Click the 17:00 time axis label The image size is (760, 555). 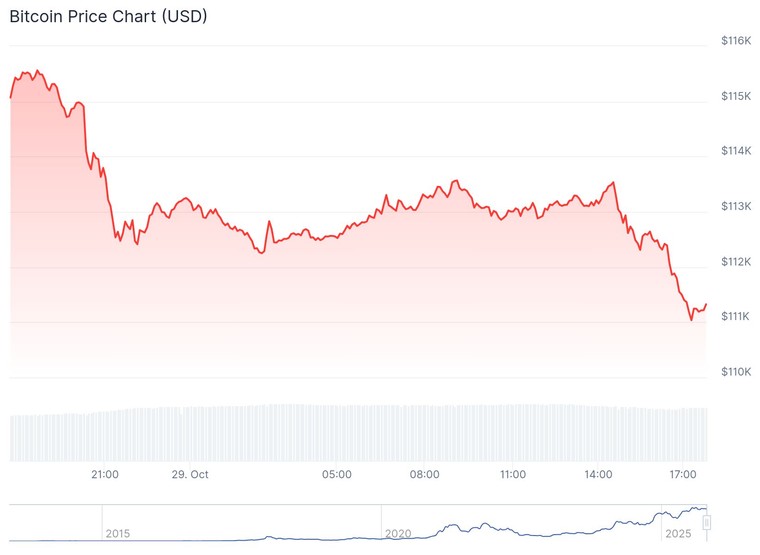[x=683, y=475]
